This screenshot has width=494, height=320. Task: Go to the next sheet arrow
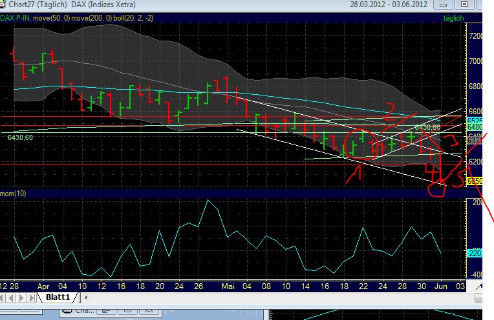pyautogui.click(x=21, y=297)
